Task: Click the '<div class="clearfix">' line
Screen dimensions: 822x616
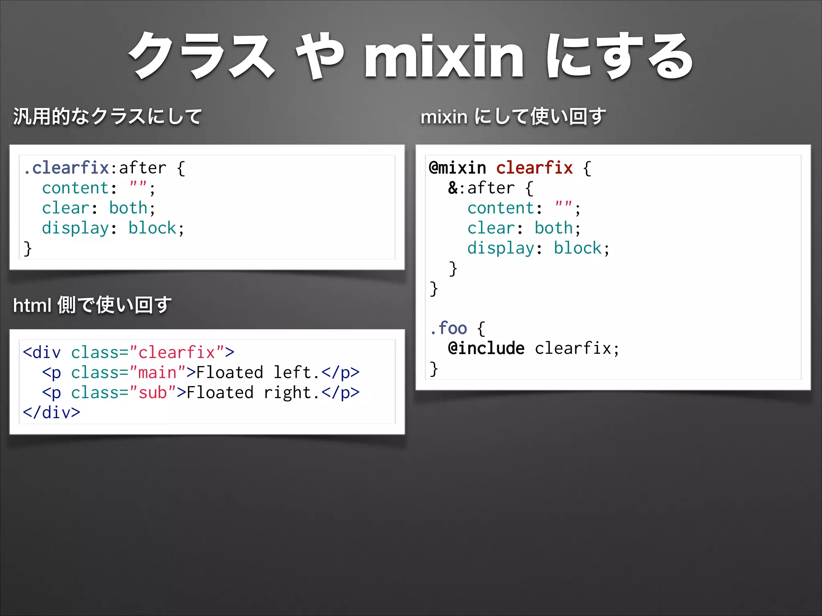Action: tap(128, 352)
